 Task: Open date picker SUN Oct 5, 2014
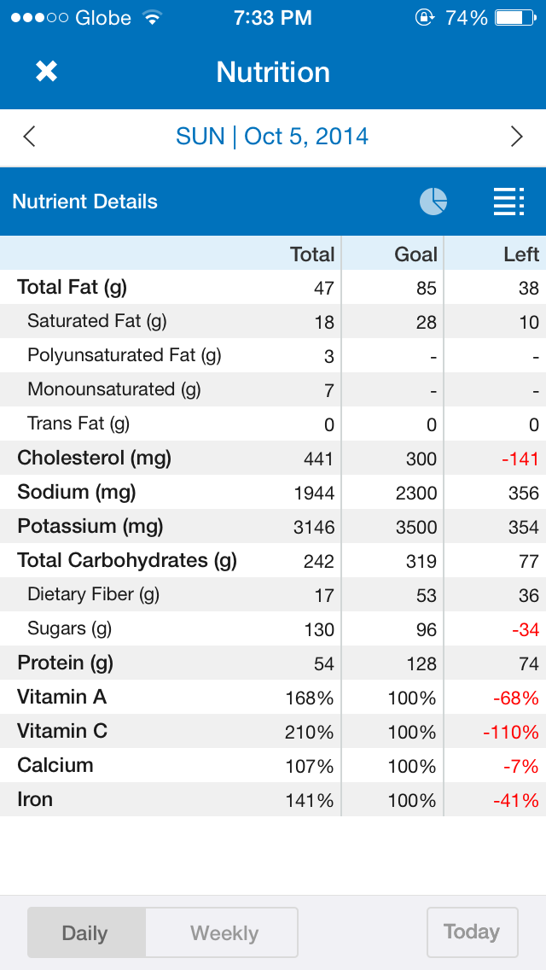pyautogui.click(x=272, y=136)
